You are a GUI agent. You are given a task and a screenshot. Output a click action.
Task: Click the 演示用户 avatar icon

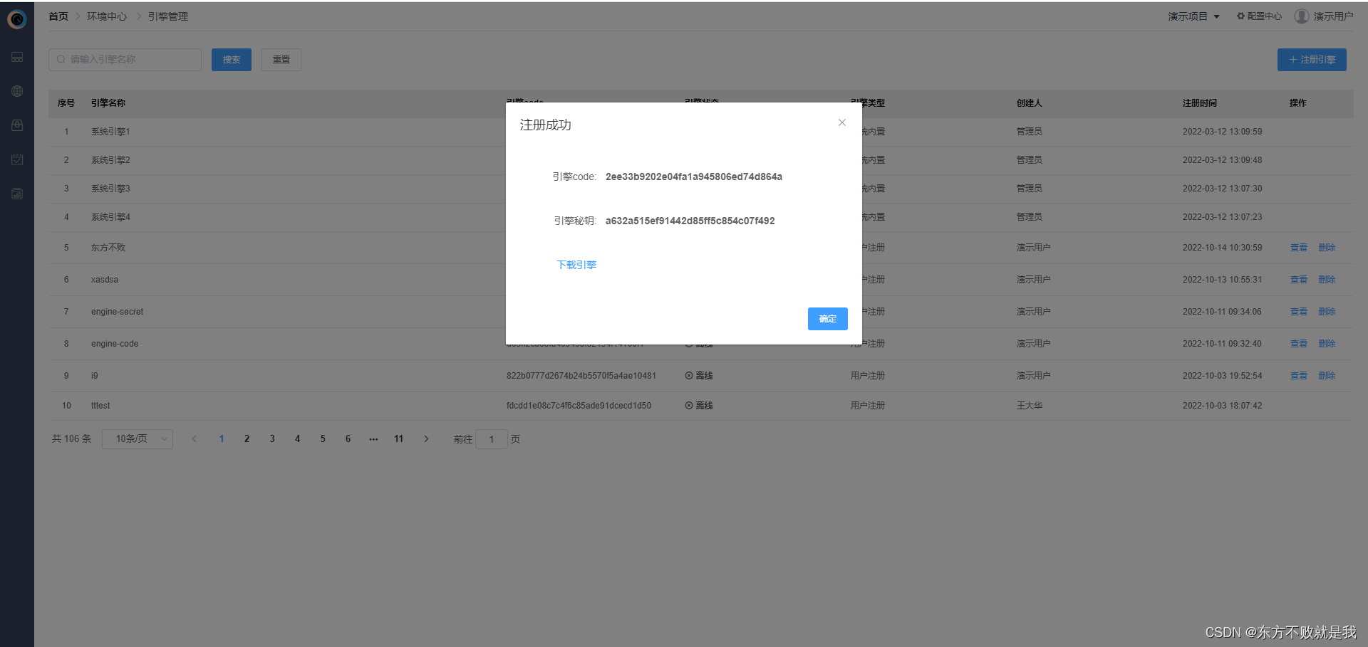coord(1301,16)
